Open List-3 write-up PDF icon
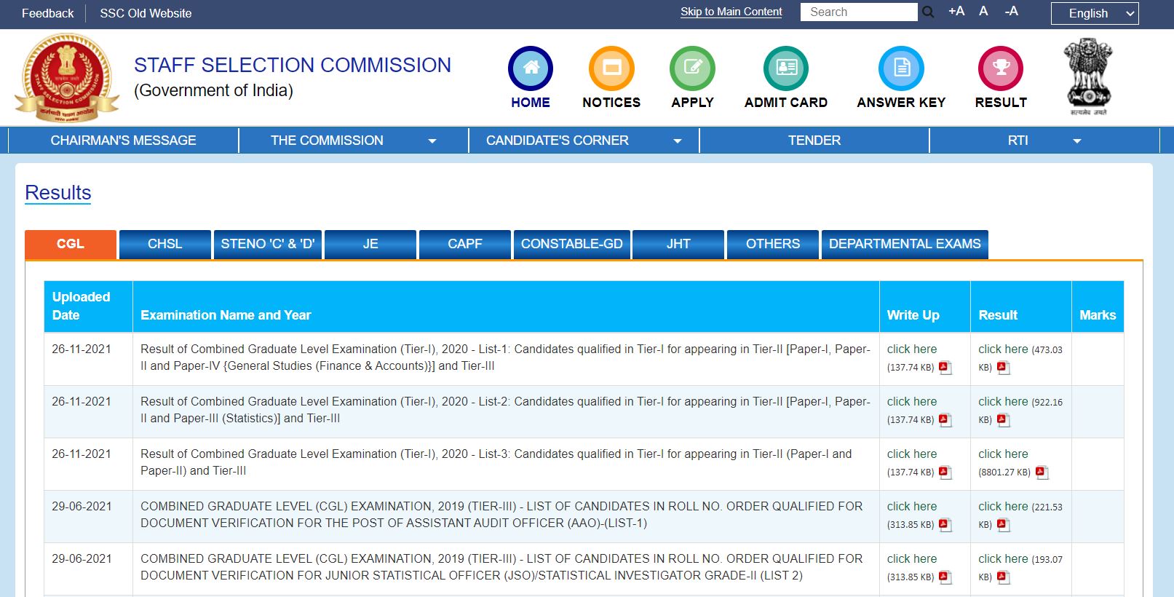 (945, 473)
